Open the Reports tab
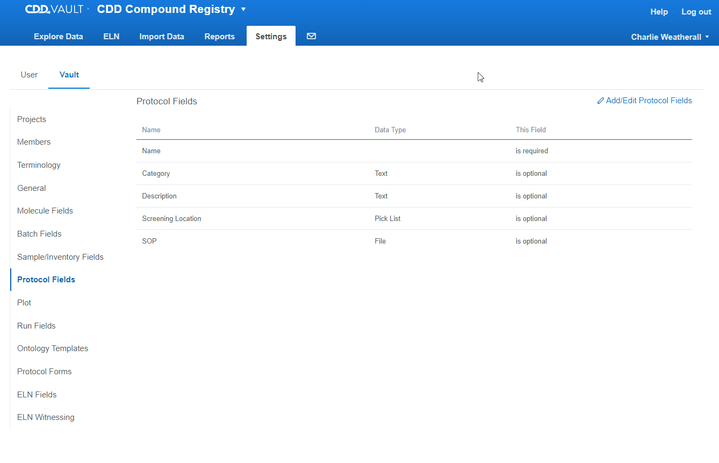 tap(220, 37)
